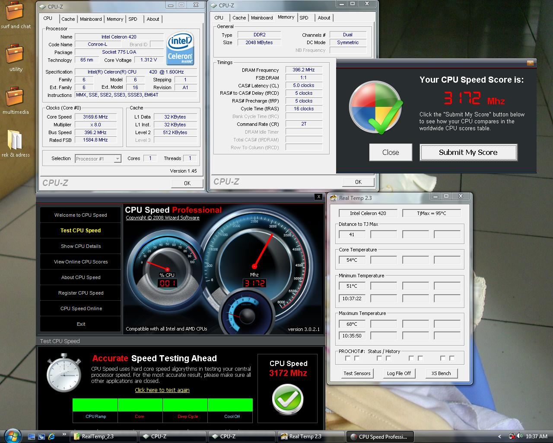This screenshot has width=553, height=443.
Task: Select Welcome to CPU Speed menu item
Action: tap(81, 215)
